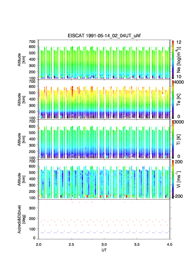
Task: Select the Vi [ms-1] colorbar label
Action: click(x=179, y=179)
